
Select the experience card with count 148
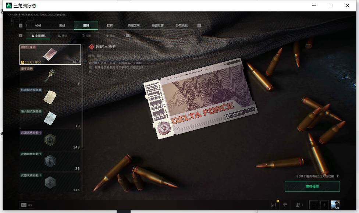tap(50, 140)
